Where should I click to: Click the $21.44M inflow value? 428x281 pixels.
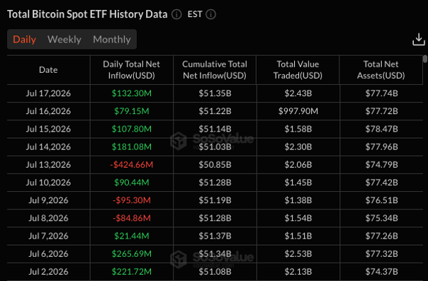point(132,236)
